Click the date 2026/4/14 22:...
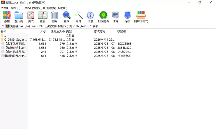Viewport: 216px width, 129px height. coord(105,40)
